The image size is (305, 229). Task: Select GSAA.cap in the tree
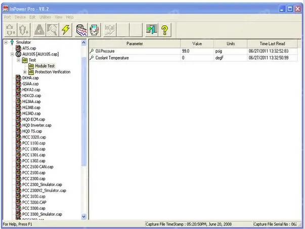[x=30, y=84]
